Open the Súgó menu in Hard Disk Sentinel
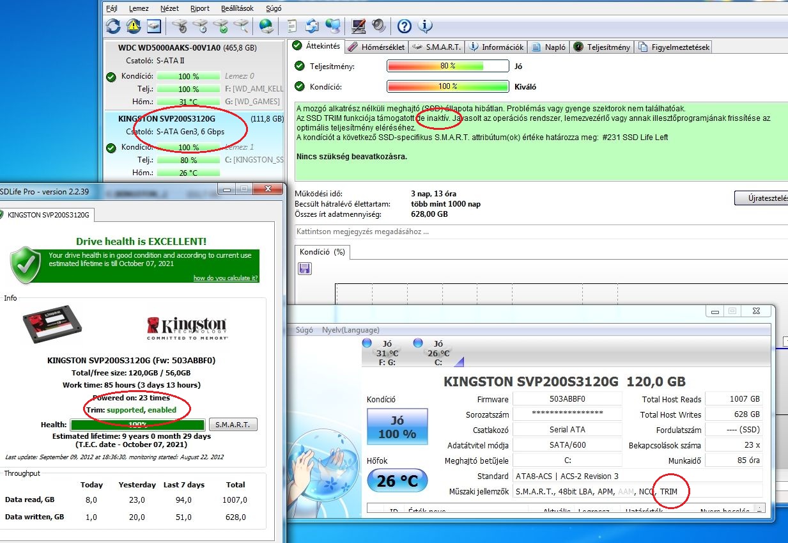The image size is (788, 543). 273,8
